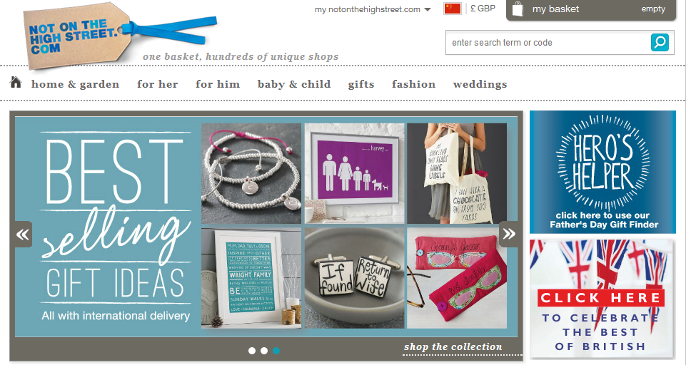Click the home house icon
The height and width of the screenshot is (365, 686).
[x=16, y=82]
